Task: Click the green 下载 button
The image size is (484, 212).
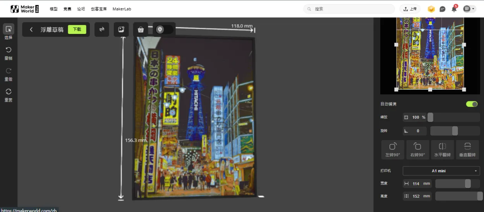Action: (x=77, y=29)
